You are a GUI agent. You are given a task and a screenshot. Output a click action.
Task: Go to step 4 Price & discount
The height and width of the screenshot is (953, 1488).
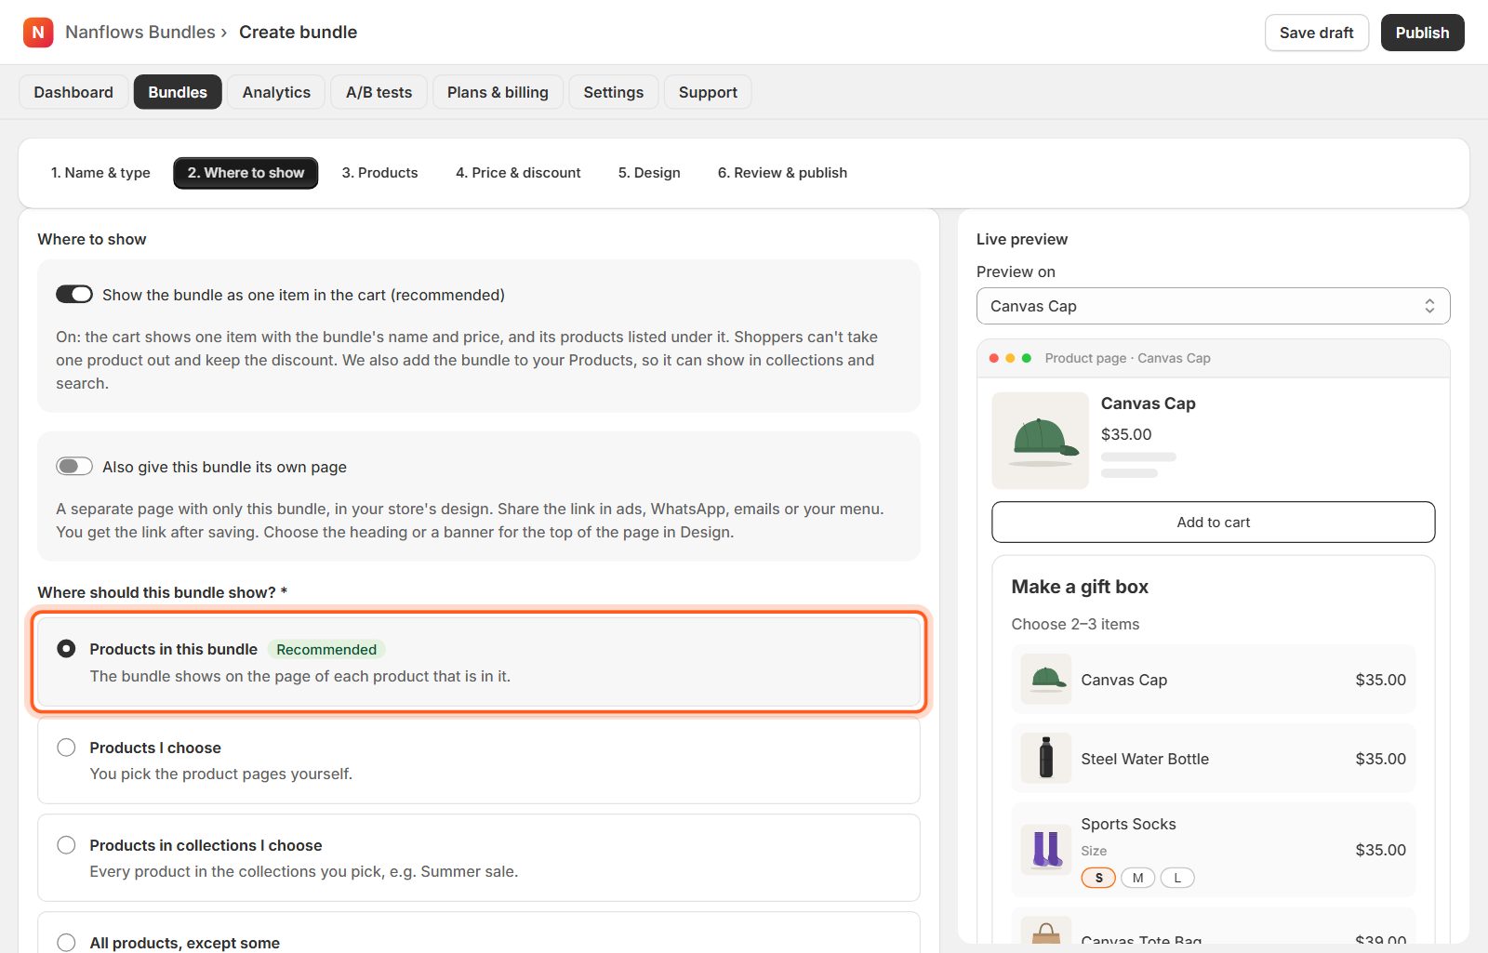point(518,173)
